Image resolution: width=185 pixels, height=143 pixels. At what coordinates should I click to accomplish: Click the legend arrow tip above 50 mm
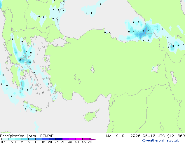92,139
